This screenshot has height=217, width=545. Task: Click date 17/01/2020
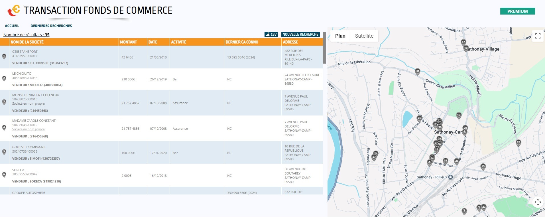[x=158, y=153]
